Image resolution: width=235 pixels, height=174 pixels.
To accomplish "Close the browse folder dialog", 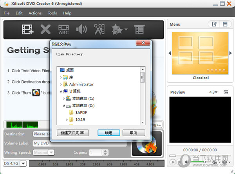I will coord(143,43).
